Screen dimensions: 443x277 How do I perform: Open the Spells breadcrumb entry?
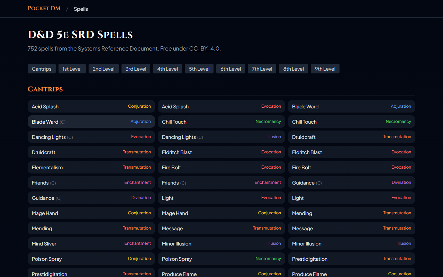(81, 9)
